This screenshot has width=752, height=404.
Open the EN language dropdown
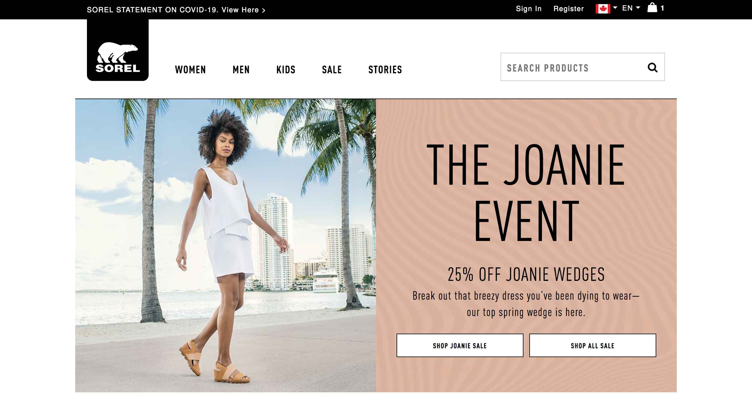tap(631, 8)
